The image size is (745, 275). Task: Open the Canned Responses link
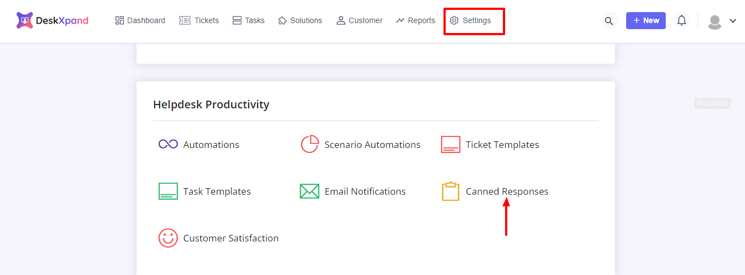(507, 191)
